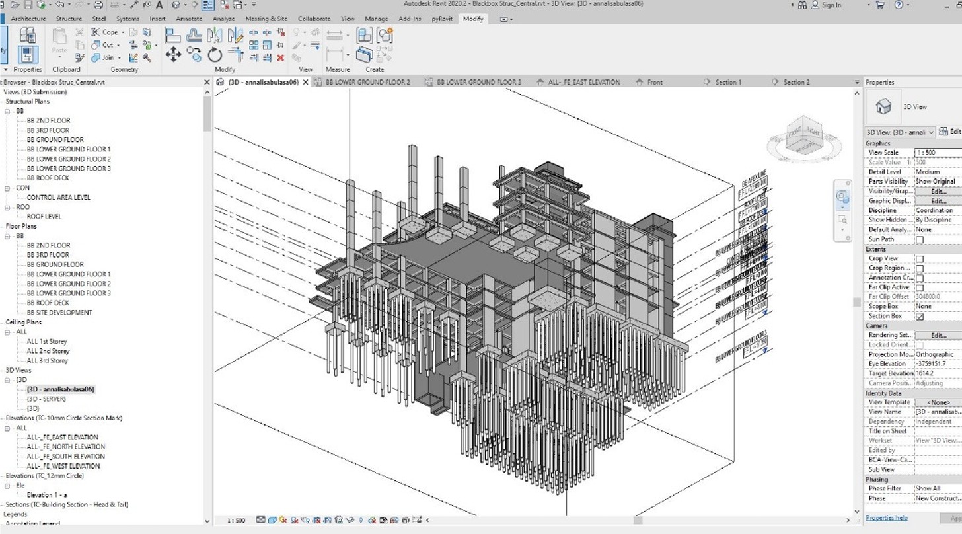Uncheck the Section Box checkbox
962x534 pixels.
pos(919,317)
